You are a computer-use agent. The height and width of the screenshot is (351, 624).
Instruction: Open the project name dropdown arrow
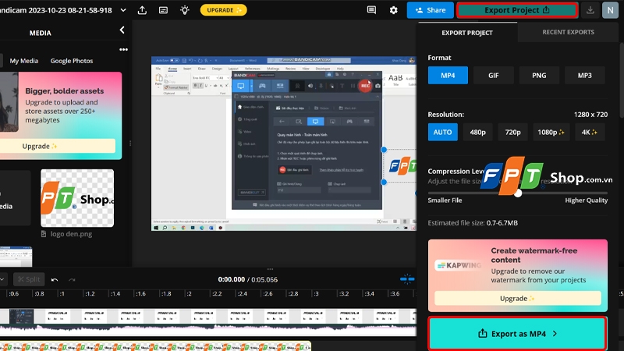coord(123,10)
